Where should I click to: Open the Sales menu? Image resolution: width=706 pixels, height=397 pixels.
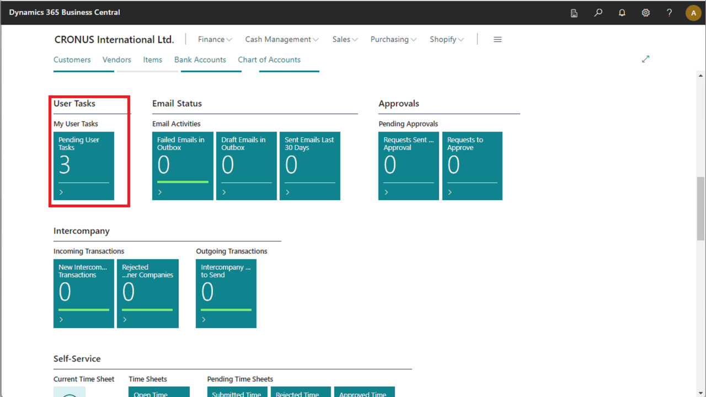[345, 40]
